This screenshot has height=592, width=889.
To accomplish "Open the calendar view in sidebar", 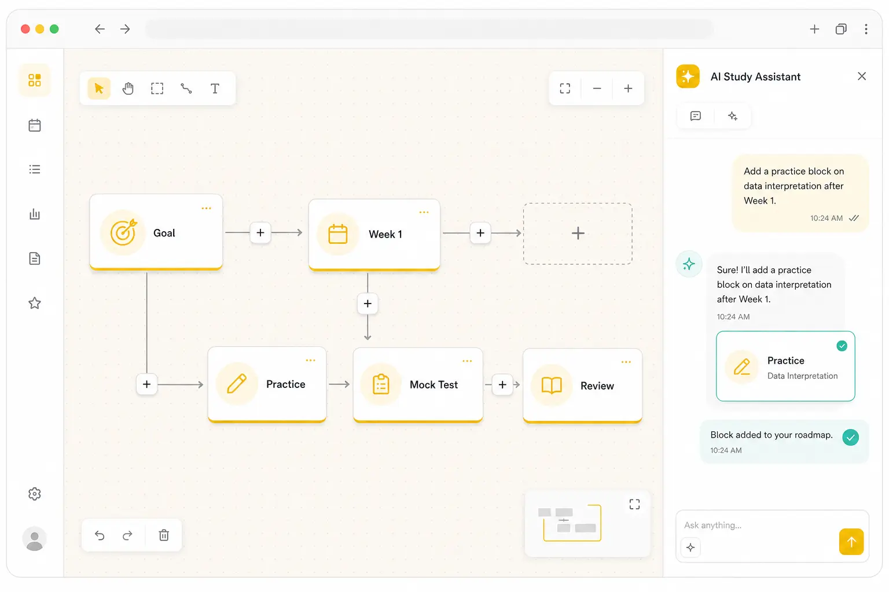I will click(35, 125).
